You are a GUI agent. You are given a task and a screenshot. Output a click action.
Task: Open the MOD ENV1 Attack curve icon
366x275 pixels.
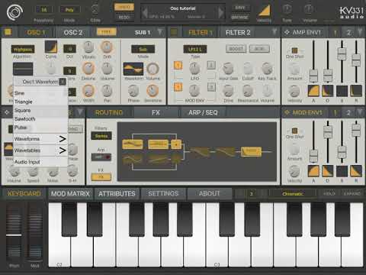click(x=313, y=171)
